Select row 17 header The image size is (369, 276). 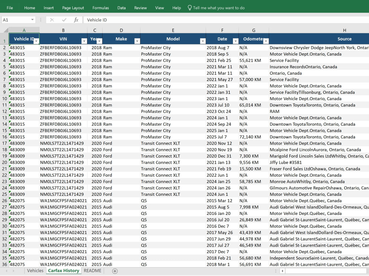pos(4,143)
